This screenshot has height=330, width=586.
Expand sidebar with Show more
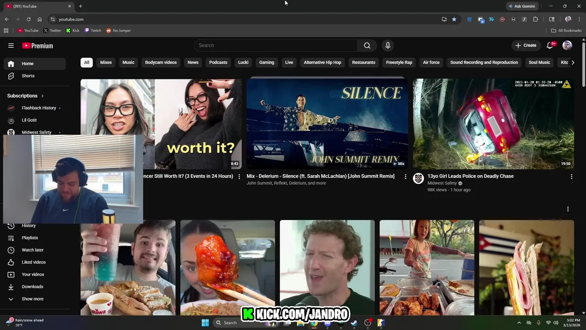33,299
